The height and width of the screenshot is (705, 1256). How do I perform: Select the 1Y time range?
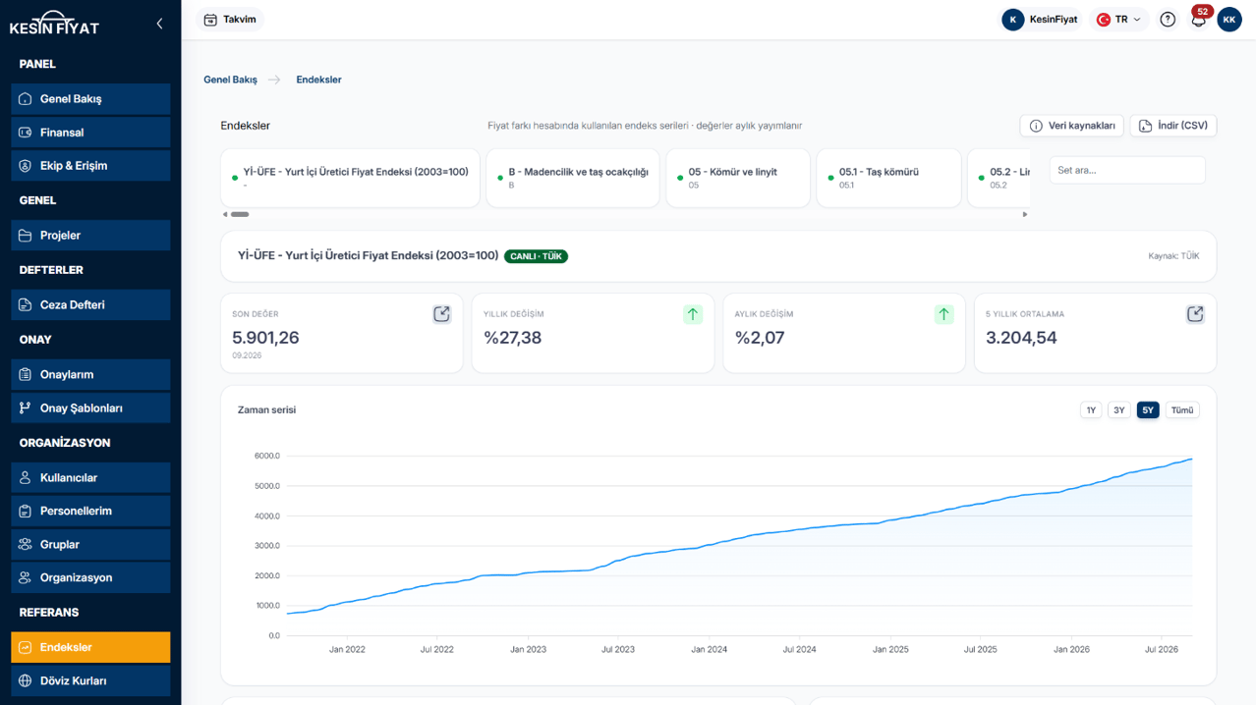pos(1091,410)
